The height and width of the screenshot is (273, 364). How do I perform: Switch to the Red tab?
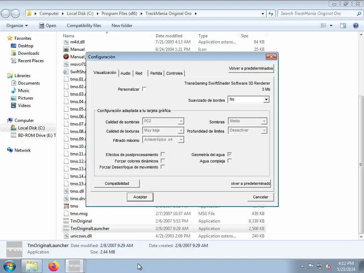(139, 73)
